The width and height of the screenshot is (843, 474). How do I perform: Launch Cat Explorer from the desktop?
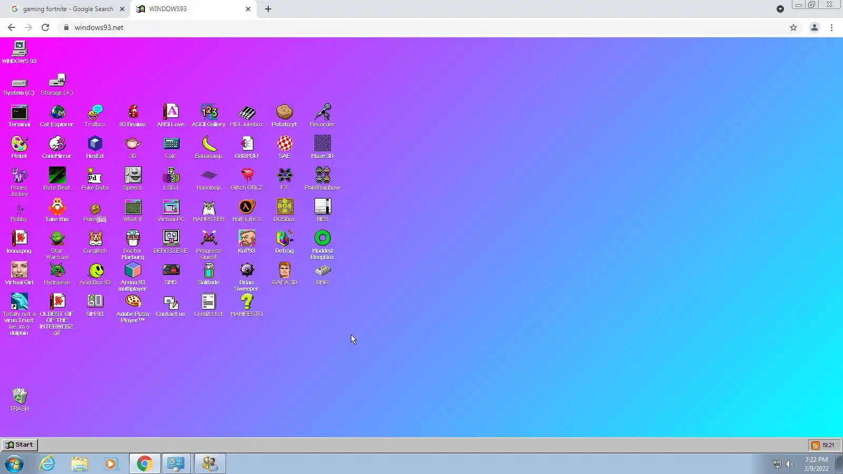(x=57, y=116)
